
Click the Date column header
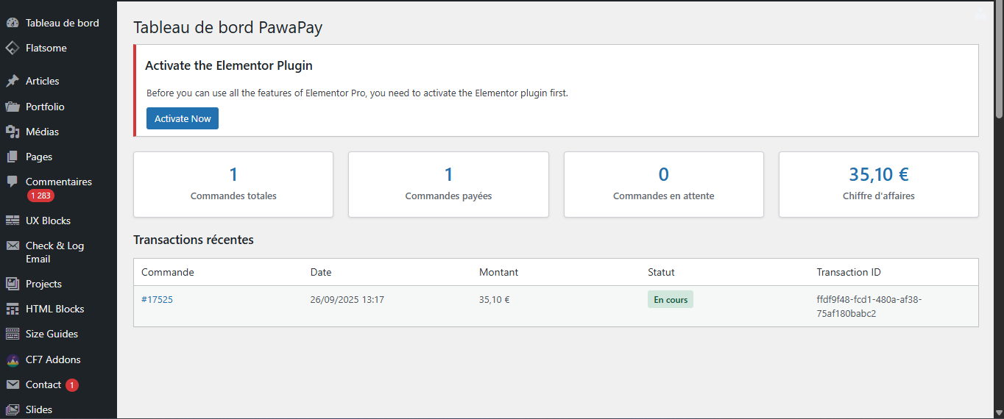321,272
